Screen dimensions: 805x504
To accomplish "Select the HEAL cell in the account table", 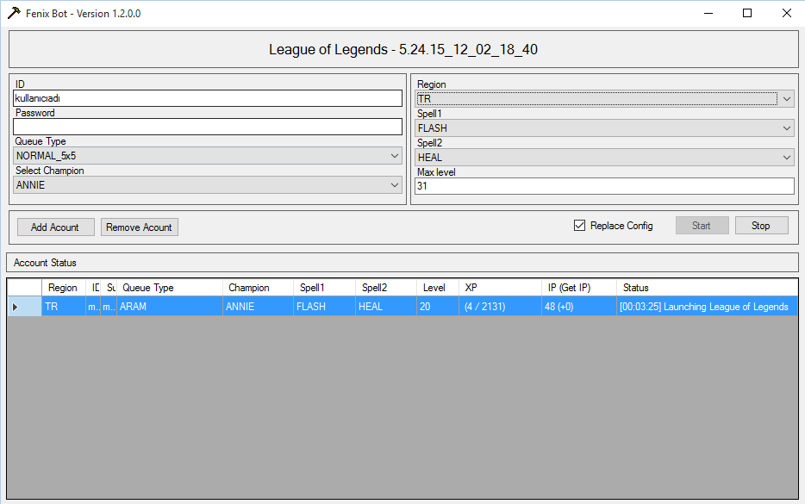I will coord(386,307).
